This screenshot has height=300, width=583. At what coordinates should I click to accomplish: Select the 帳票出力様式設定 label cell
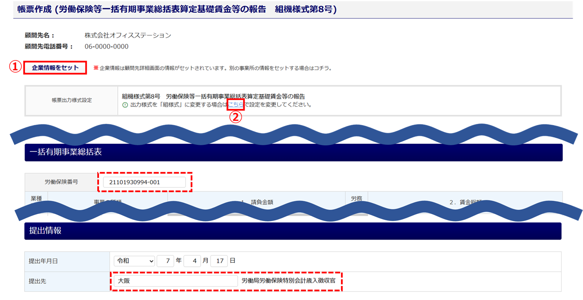pos(72,100)
